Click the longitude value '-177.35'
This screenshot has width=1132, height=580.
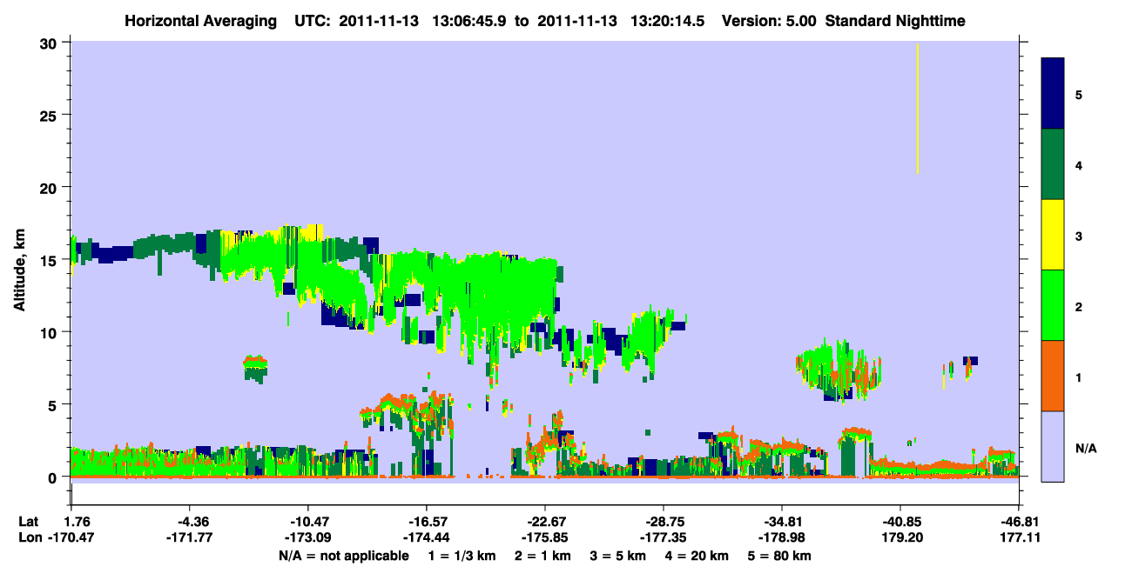pyautogui.click(x=664, y=538)
